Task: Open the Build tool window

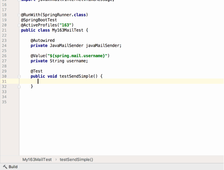Action: [x=13, y=167]
